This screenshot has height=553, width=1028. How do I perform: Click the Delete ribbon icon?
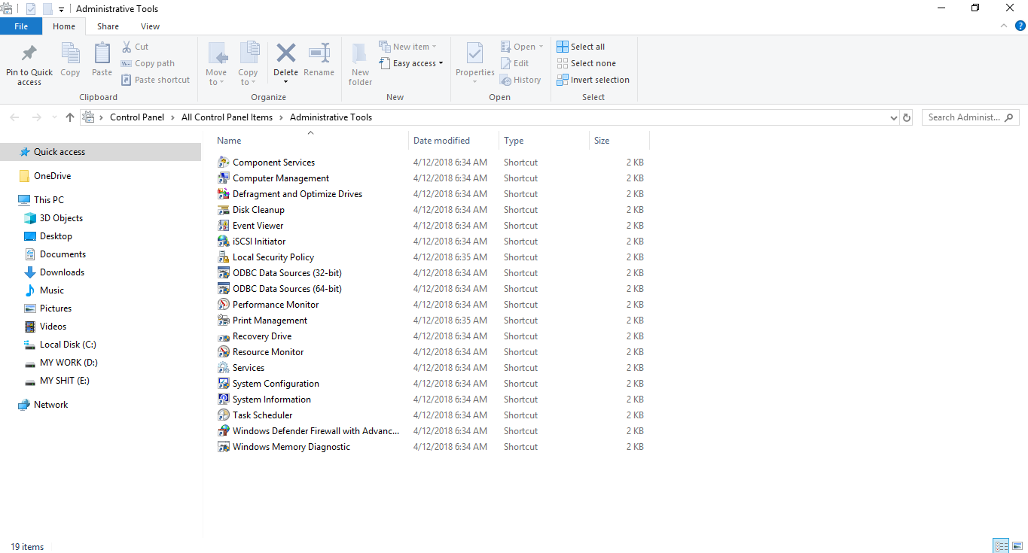click(285, 53)
